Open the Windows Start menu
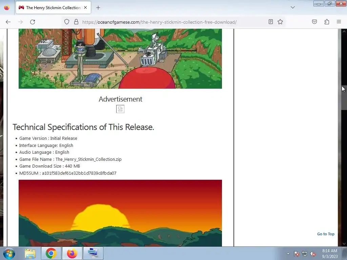347x260 pixels. tap(9, 253)
